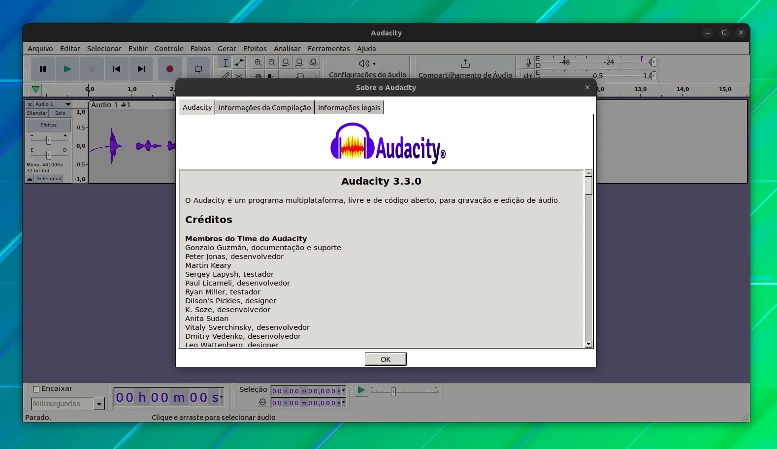
Task: Open the Faixas menu
Action: 200,49
